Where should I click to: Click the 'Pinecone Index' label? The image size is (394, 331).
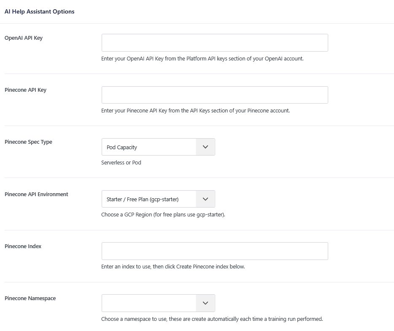tap(23, 246)
